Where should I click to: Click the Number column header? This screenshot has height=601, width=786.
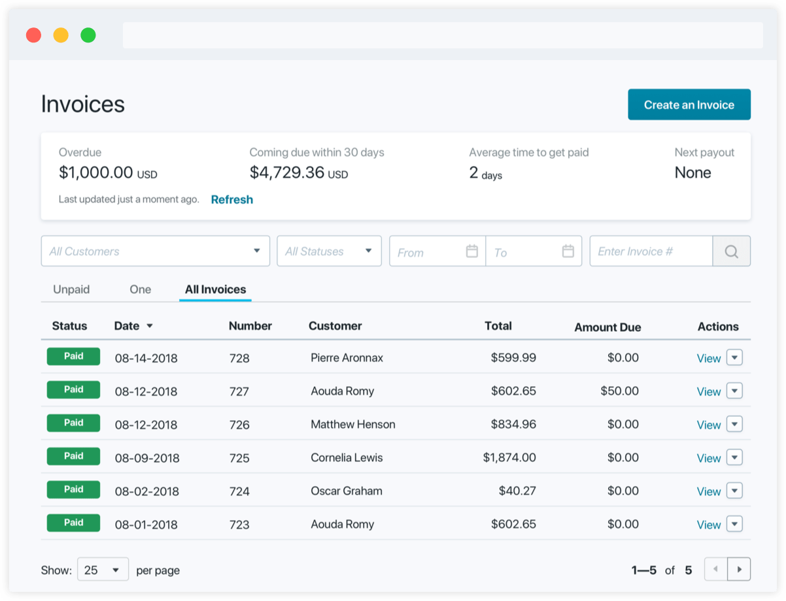[250, 326]
